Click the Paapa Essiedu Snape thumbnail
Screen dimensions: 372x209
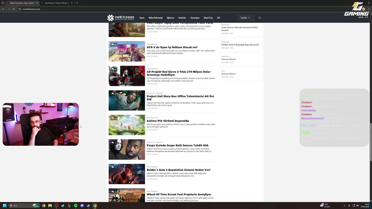coord(127,149)
